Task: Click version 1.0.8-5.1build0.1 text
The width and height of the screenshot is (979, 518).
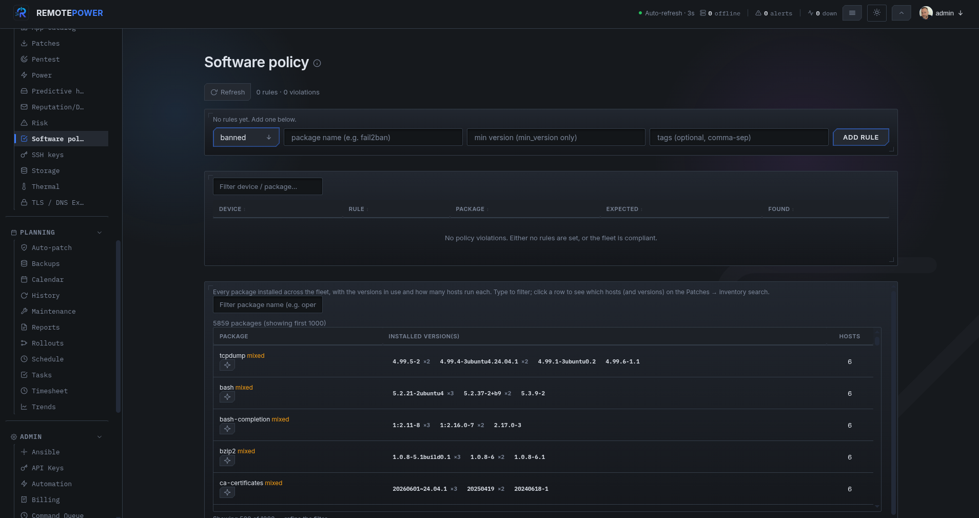Action: coord(421,457)
